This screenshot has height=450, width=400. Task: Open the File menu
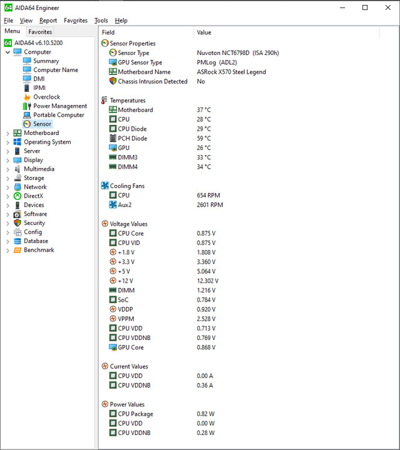(8, 21)
